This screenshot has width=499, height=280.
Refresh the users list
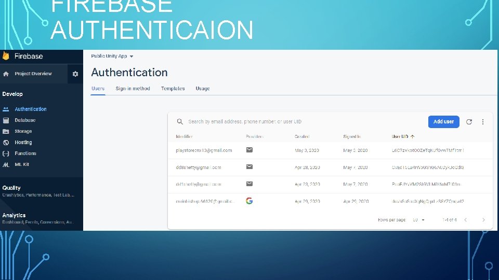[x=469, y=121]
